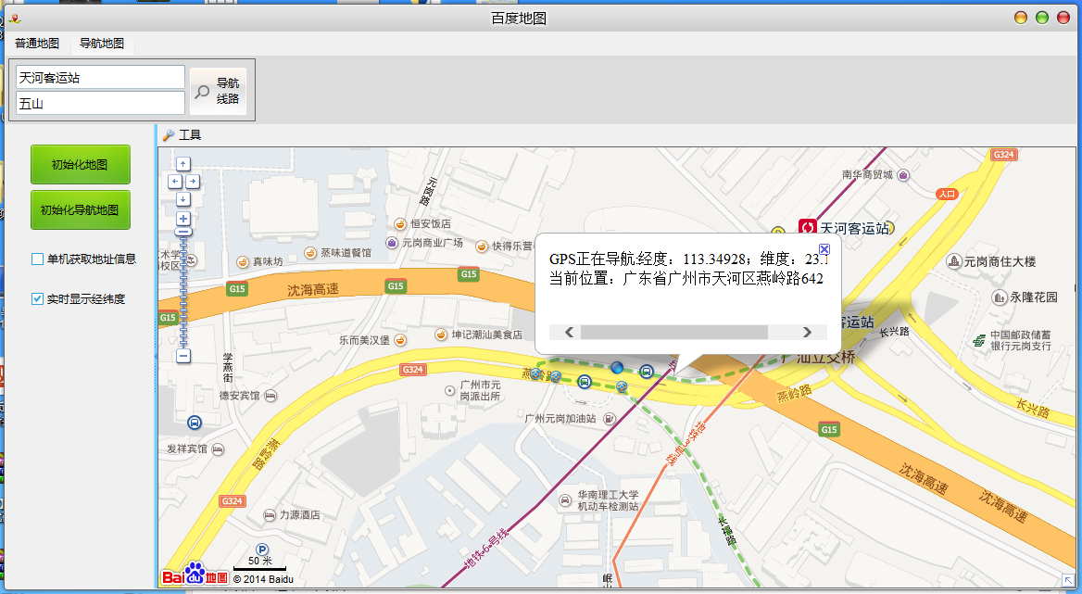The width and height of the screenshot is (1082, 594).
Task: Click the 导航线路 search button
Action: (218, 91)
